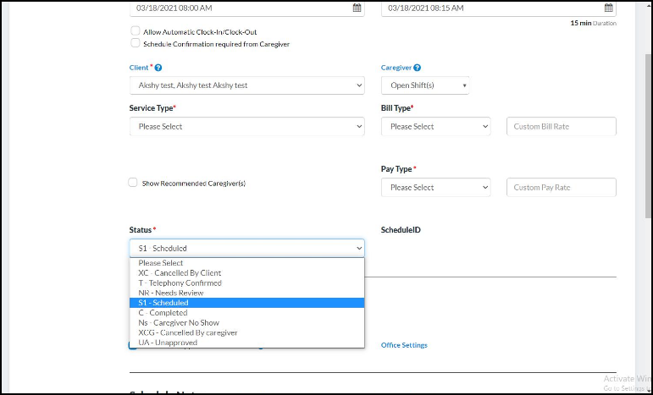Expand the Open Shift(s) caregiver dropdown
653x395 pixels.
pyautogui.click(x=425, y=85)
